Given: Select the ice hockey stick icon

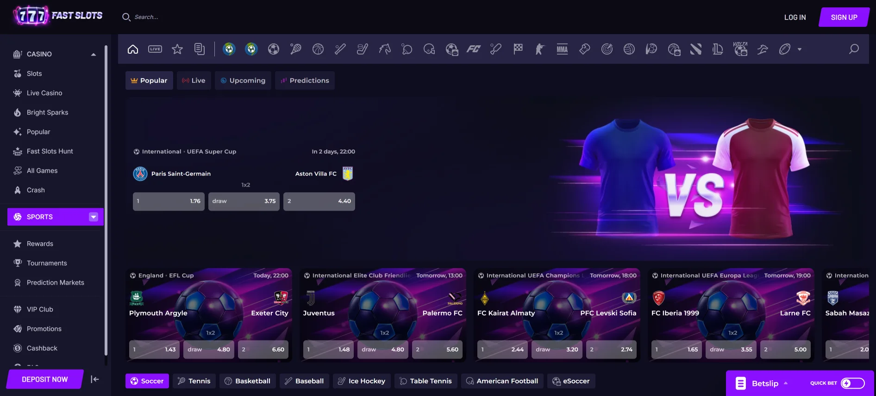Looking at the screenshot, I should pyautogui.click(x=363, y=49).
